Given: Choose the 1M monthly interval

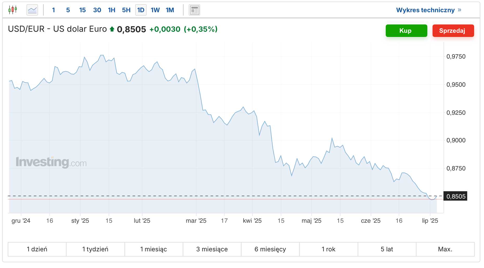Looking at the screenshot, I should coord(170,10).
